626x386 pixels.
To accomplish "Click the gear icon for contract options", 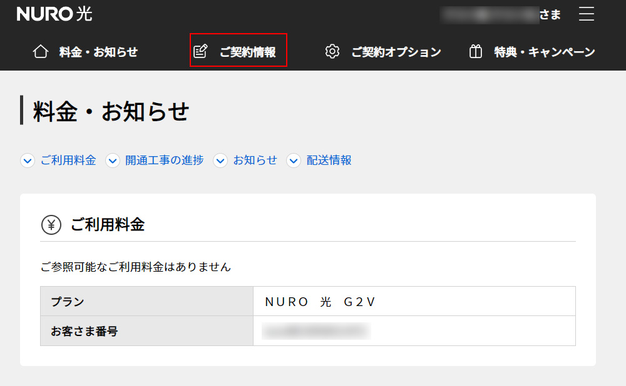I will (x=332, y=52).
